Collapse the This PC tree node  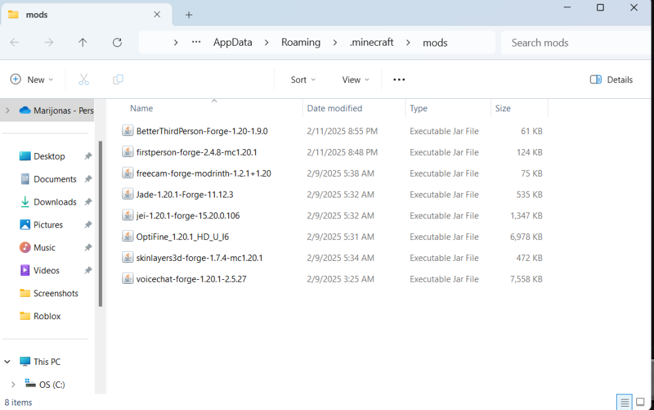7,362
